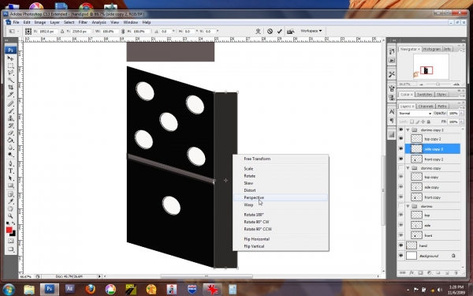Open the document status bar arrow menu
Viewport: 473px width, 296px height.
(99, 276)
